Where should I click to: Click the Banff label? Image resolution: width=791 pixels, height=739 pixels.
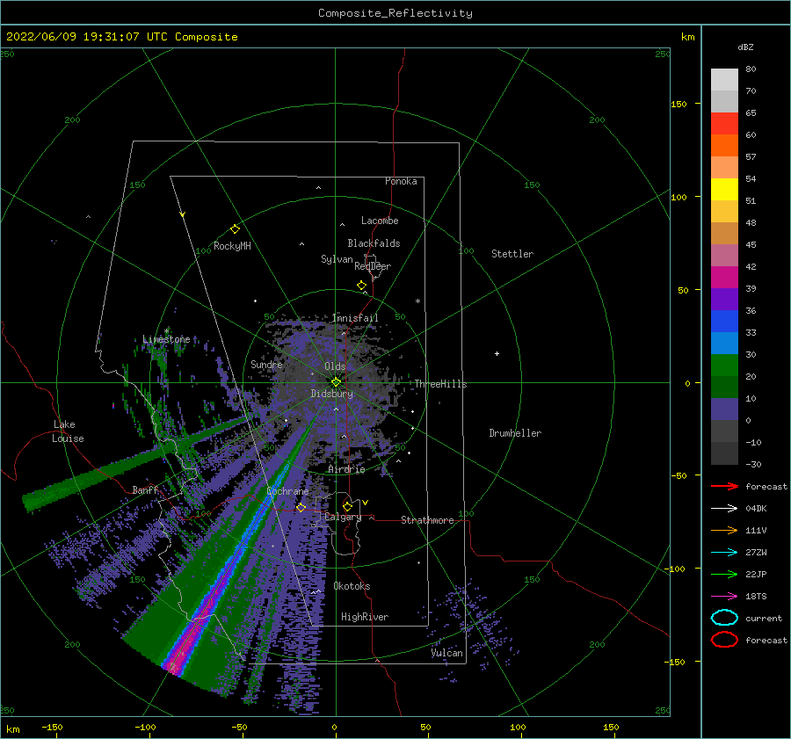(145, 489)
